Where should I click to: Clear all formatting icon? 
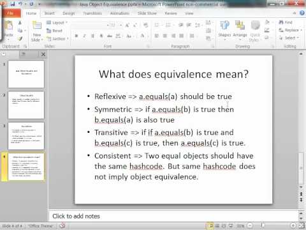[145, 26]
